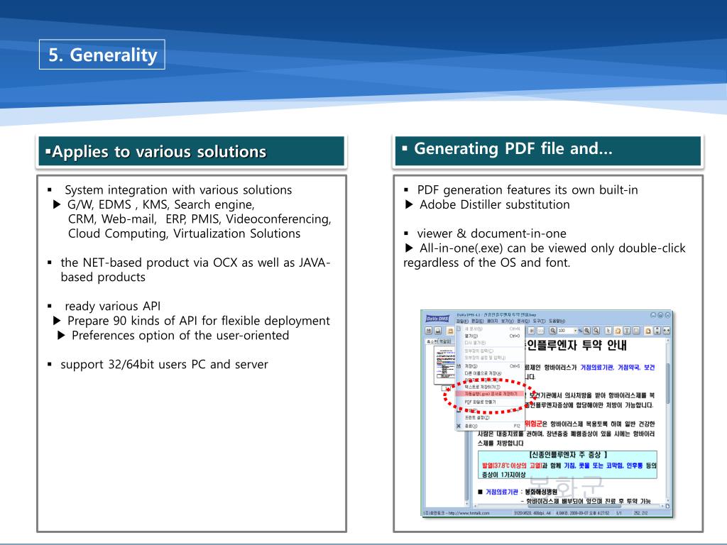This screenshot has height=545, width=727.
Task: Click the slide title 5. Generality
Action: pyautogui.click(x=102, y=55)
